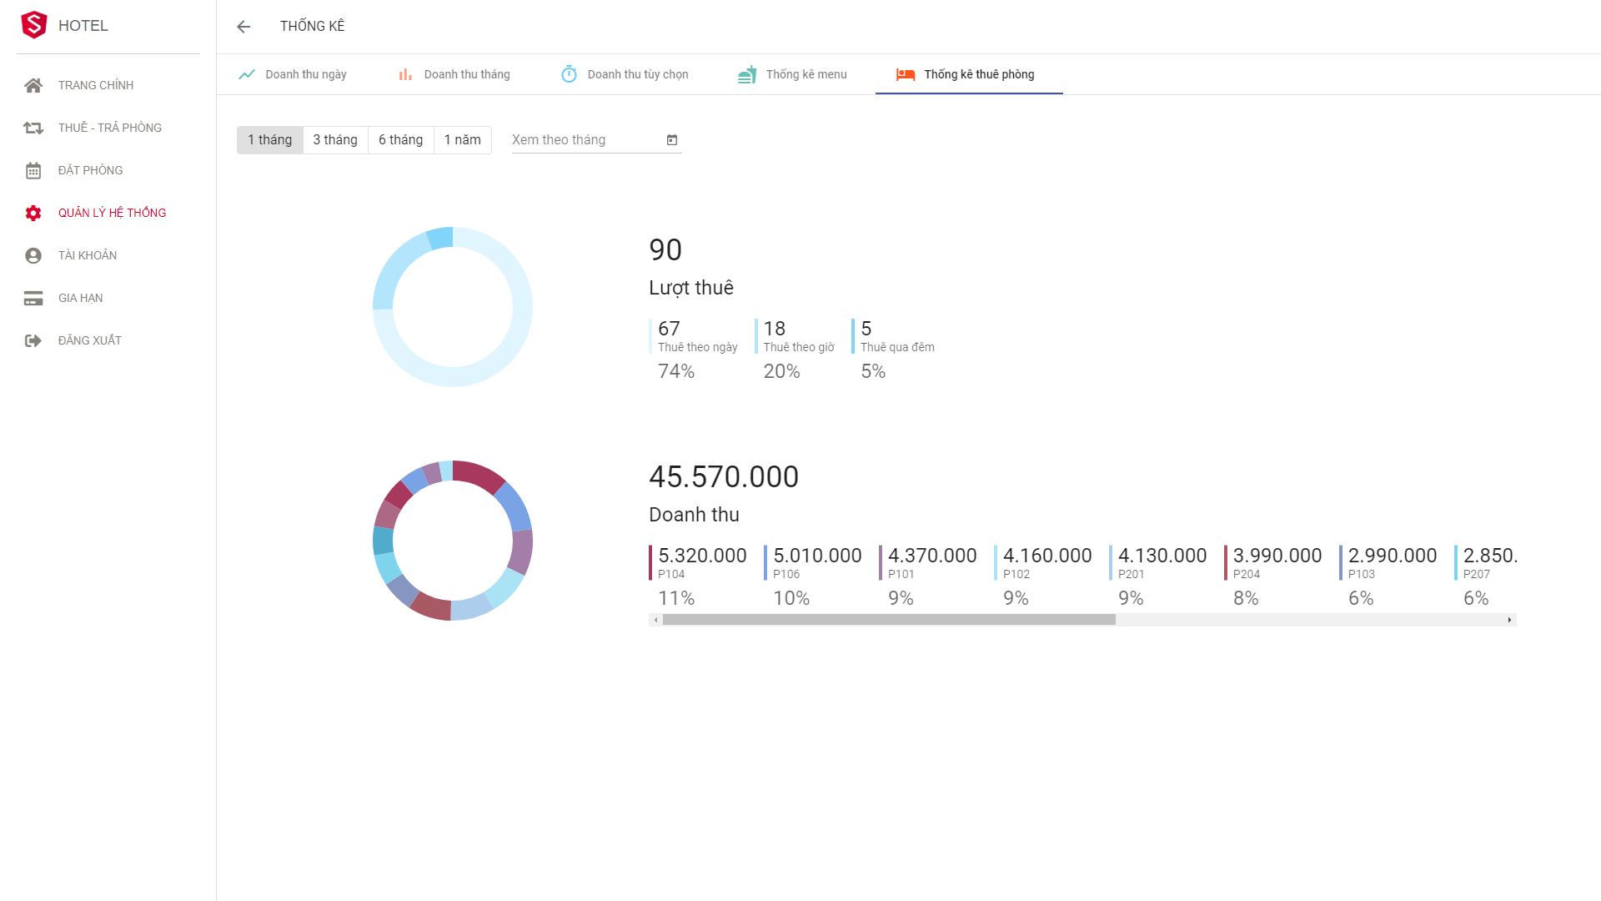The image size is (1601, 901).
Task: Click the back arrow next to THỐNG KÊ
Action: pos(243,27)
